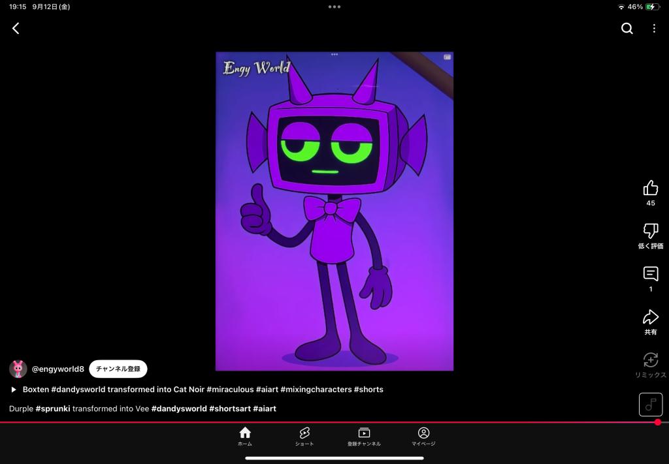The image size is (669, 464).
Task: Like the short with thumbs up
Action: coord(650,189)
